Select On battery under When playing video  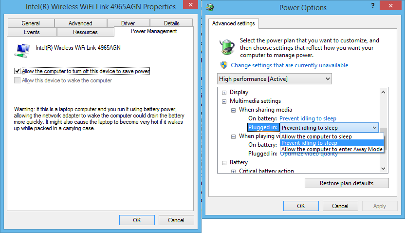262,145
